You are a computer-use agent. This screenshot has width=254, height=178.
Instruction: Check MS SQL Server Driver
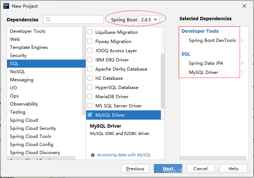(90, 106)
